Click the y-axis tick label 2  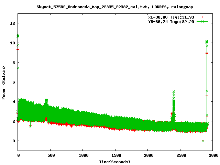pyautogui.click(x=14, y=121)
